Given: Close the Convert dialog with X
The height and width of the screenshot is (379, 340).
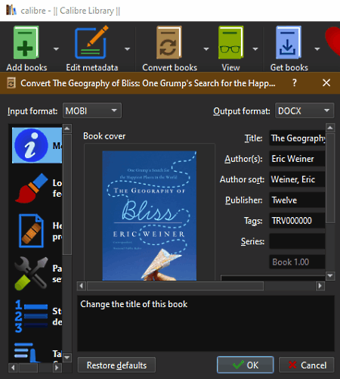Looking at the screenshot, I should tap(326, 82).
